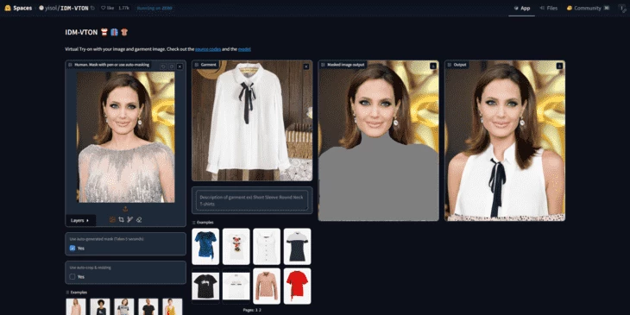Like the space with the heart button
The height and width of the screenshot is (315, 630).
(108, 8)
